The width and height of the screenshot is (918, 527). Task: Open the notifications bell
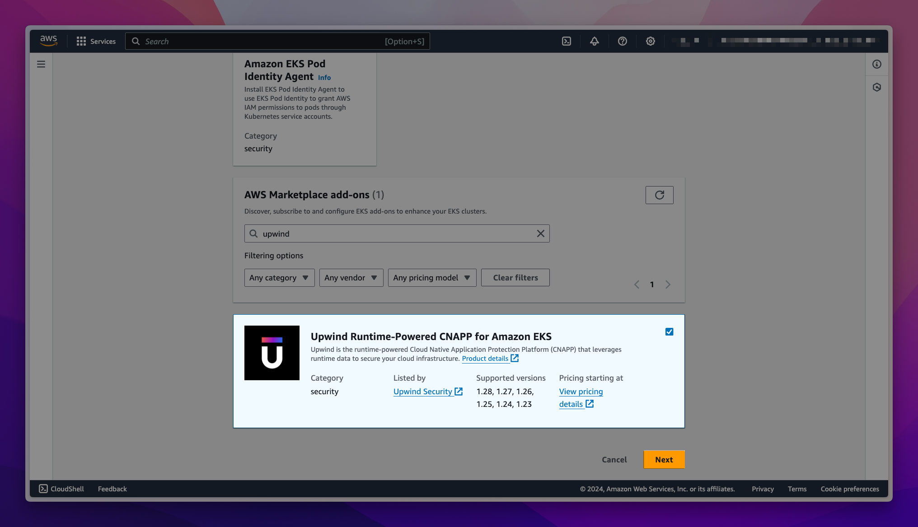click(595, 42)
